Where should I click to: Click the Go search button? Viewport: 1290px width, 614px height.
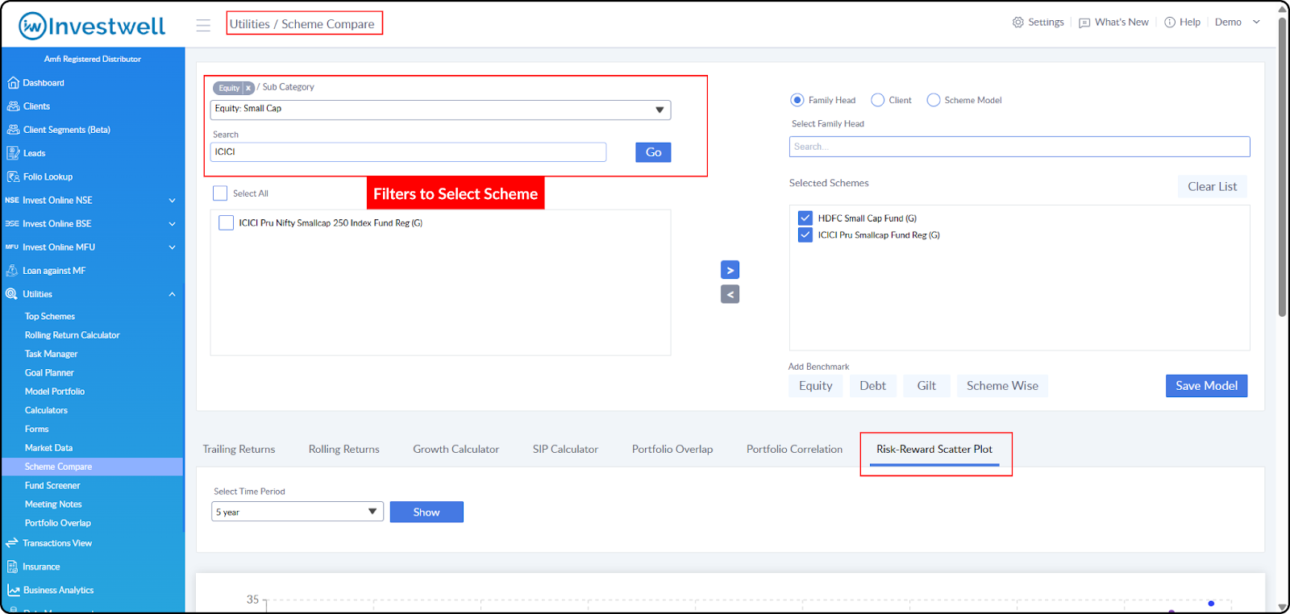[653, 152]
